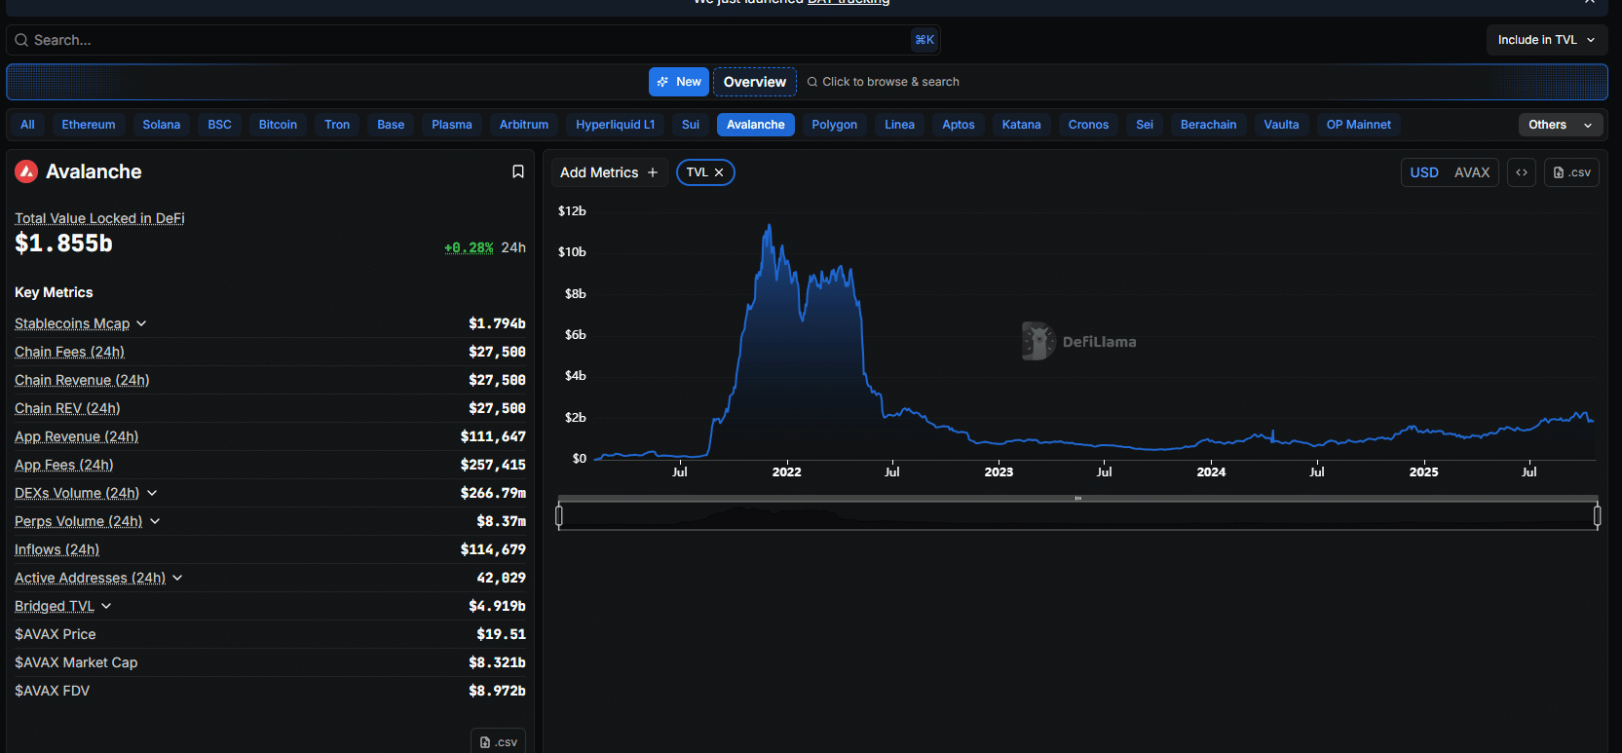Image resolution: width=1622 pixels, height=753 pixels.
Task: Click the +0.28% 24h change value
Action: coord(469,247)
